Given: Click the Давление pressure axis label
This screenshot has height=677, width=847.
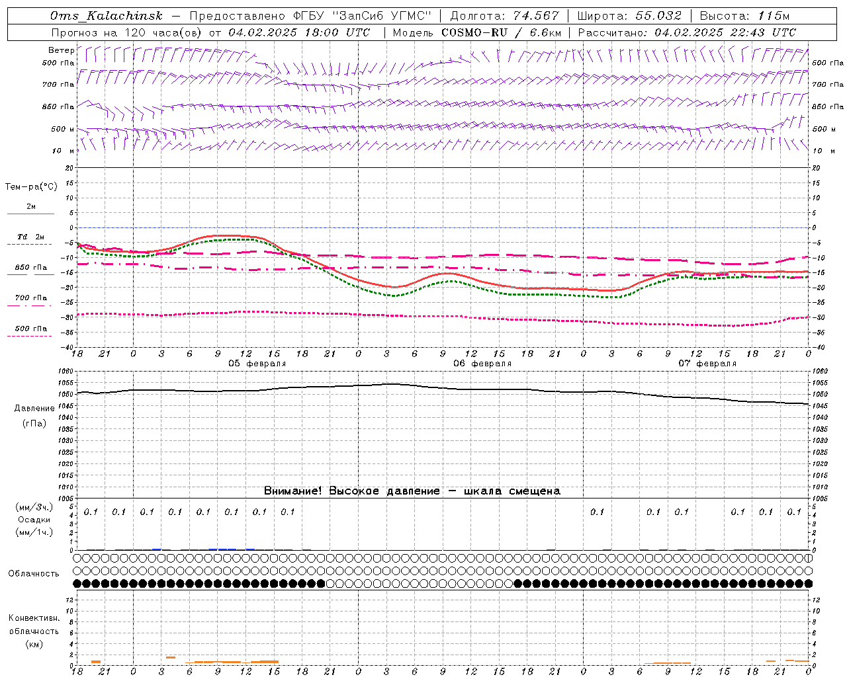Looking at the screenshot, I should pyautogui.click(x=34, y=408).
